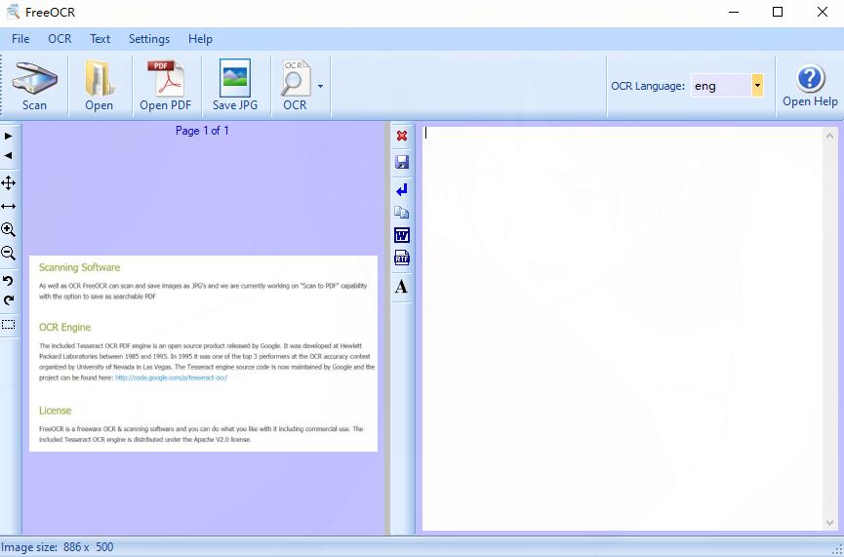Open the Settings menu

[149, 39]
